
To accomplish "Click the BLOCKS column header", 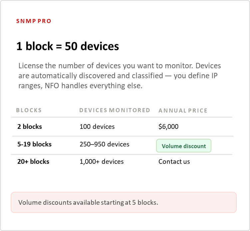I will click(x=29, y=111).
